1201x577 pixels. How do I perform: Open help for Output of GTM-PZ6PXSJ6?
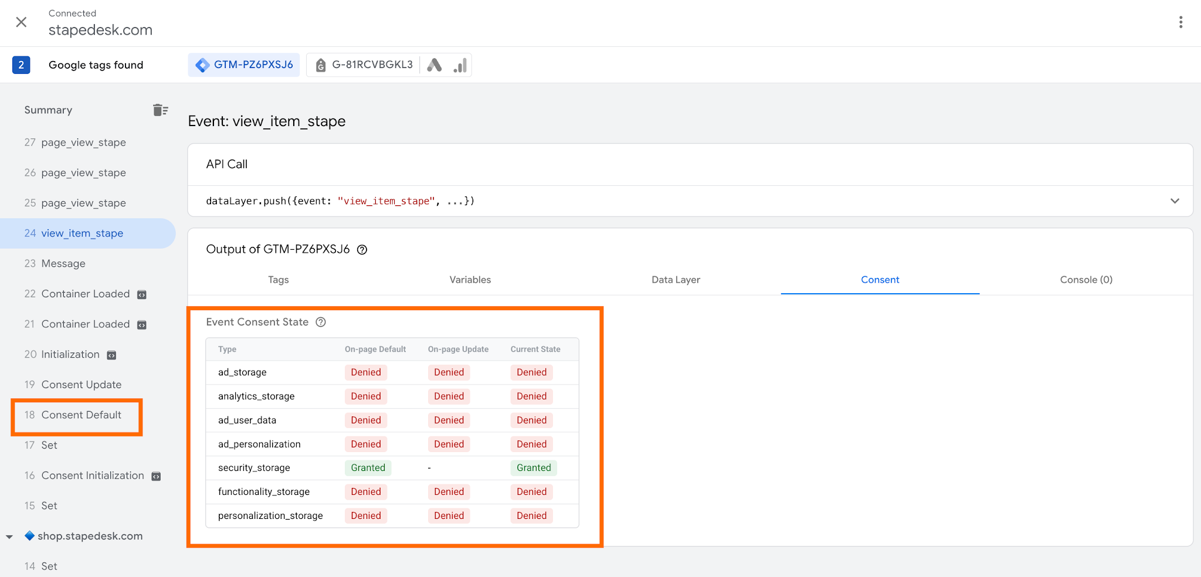(x=362, y=250)
